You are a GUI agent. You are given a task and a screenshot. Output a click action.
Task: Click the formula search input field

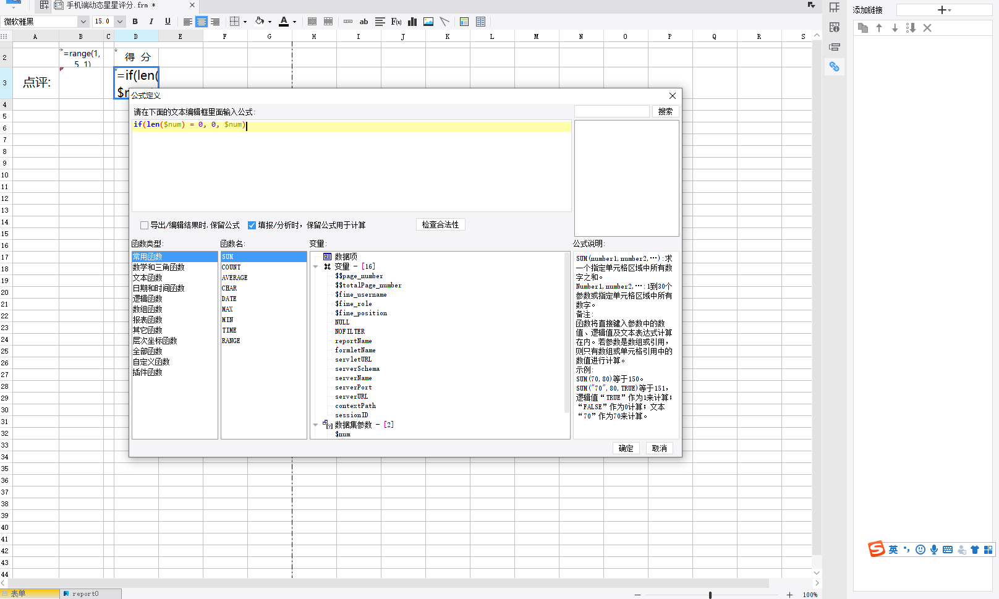(611, 111)
